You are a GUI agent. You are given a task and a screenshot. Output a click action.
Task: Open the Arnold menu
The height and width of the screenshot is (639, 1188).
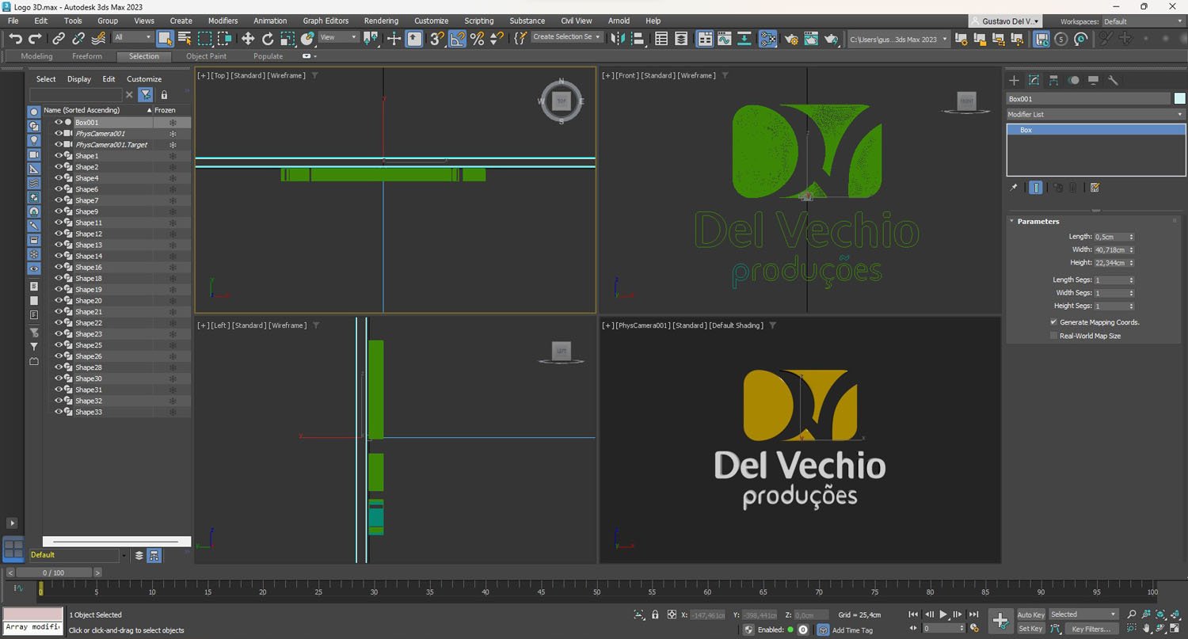619,21
